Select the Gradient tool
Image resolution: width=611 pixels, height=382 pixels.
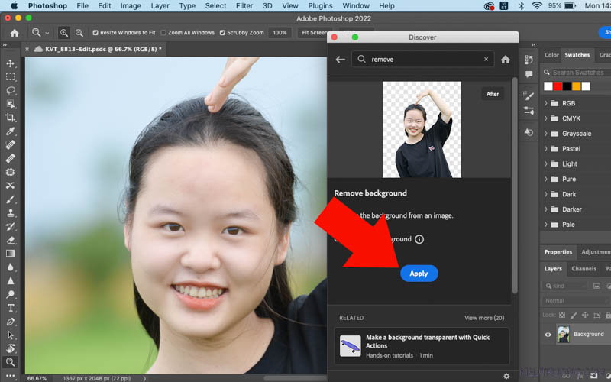coord(11,254)
